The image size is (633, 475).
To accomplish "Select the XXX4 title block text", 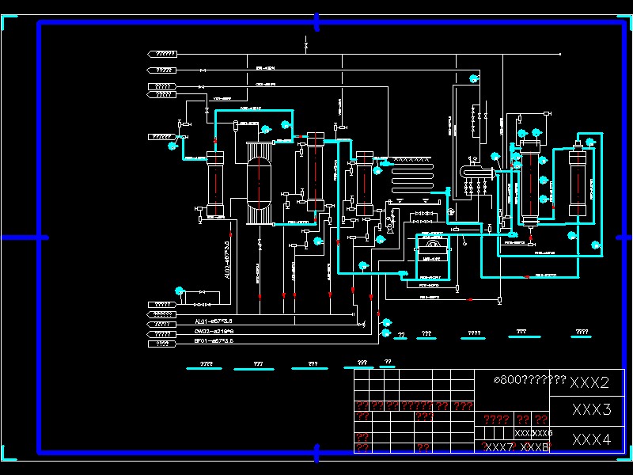I will [591, 439].
